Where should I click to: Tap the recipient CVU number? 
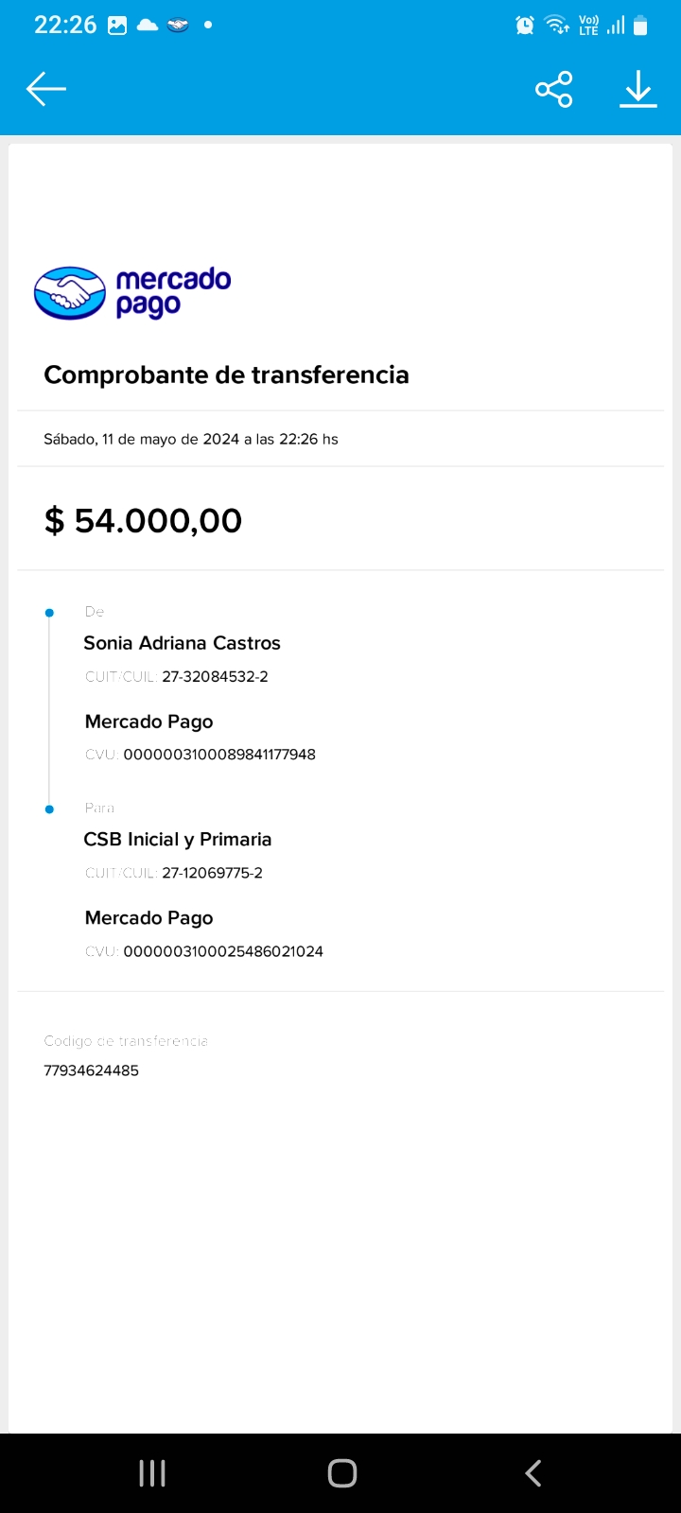[223, 951]
